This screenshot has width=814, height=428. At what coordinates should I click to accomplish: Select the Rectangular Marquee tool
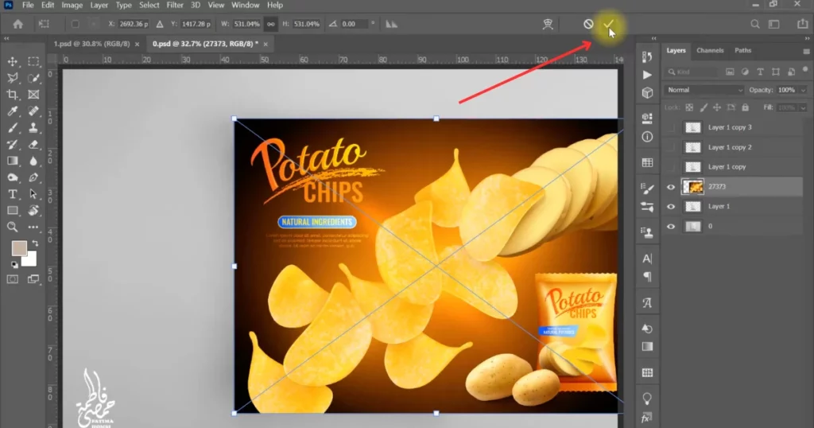pos(33,61)
